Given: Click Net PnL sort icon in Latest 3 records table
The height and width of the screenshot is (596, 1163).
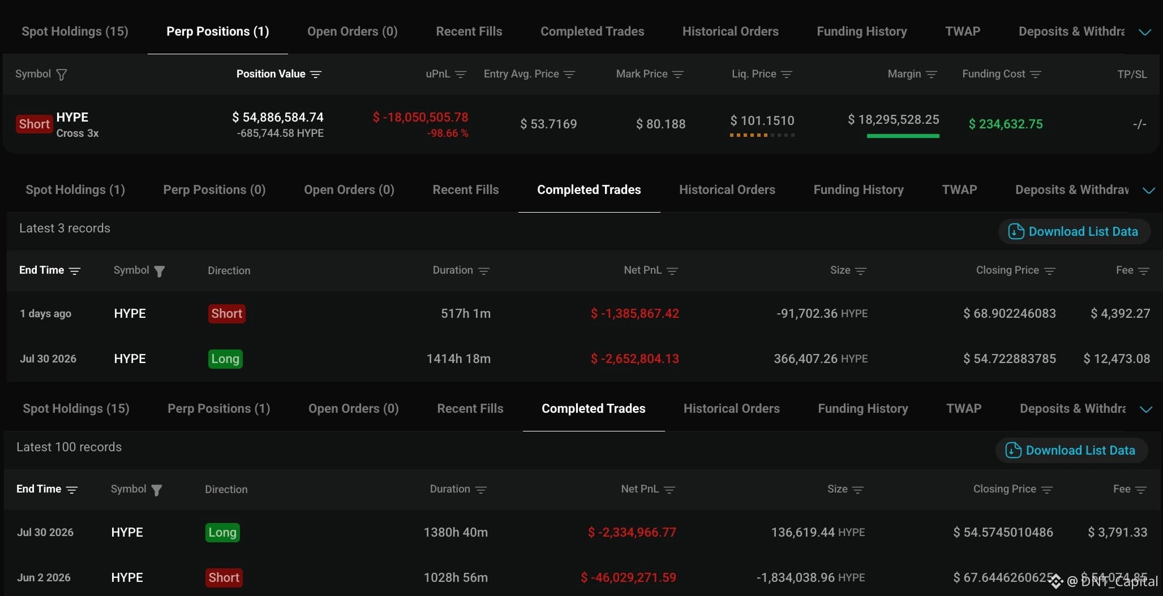Looking at the screenshot, I should point(672,271).
